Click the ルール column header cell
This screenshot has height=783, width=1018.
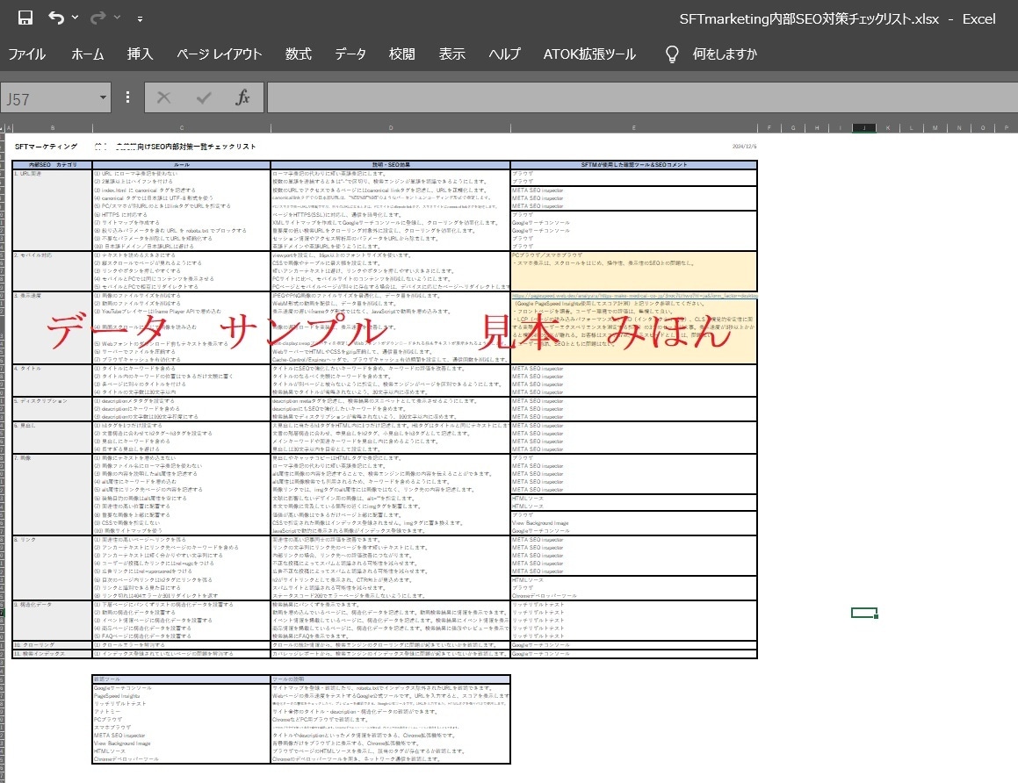pos(181,165)
